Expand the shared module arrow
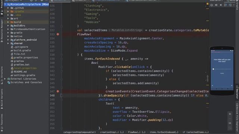239x134 pixels. (x=8, y=43)
